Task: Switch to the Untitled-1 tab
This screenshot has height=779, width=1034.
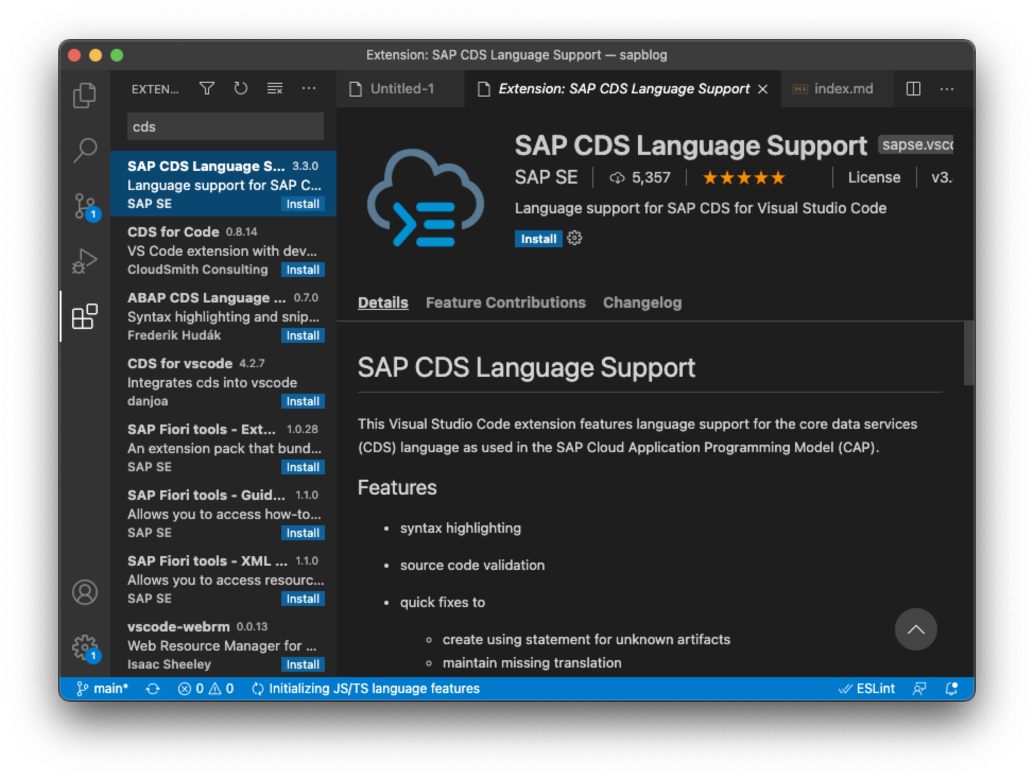Action: (400, 89)
